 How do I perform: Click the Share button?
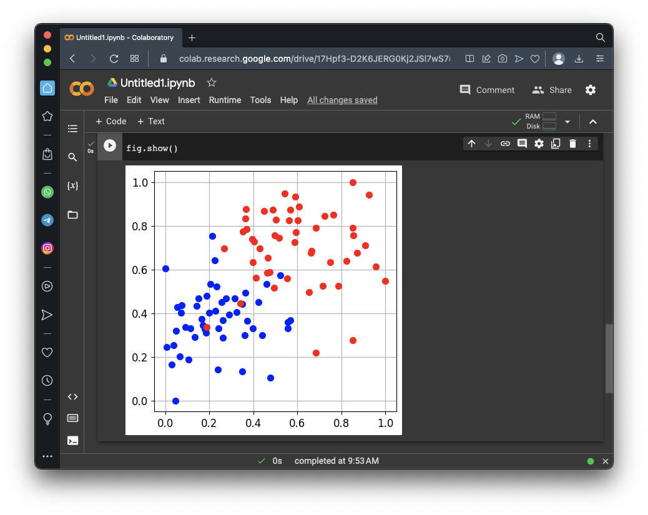click(x=552, y=90)
